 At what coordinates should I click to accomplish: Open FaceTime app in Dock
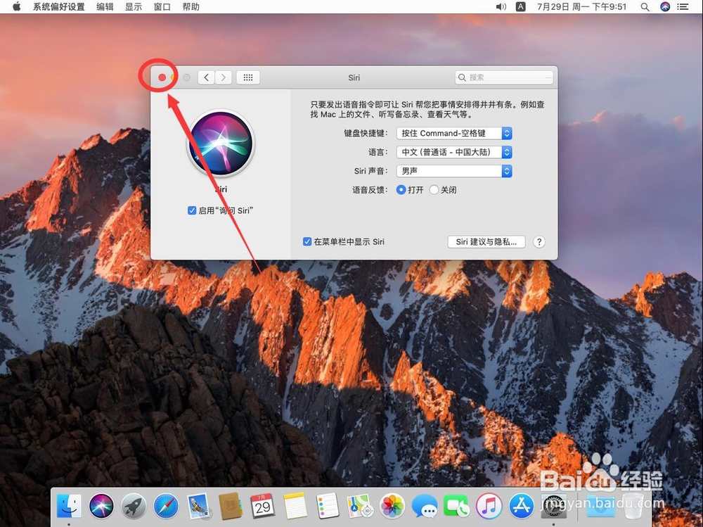pyautogui.click(x=456, y=506)
